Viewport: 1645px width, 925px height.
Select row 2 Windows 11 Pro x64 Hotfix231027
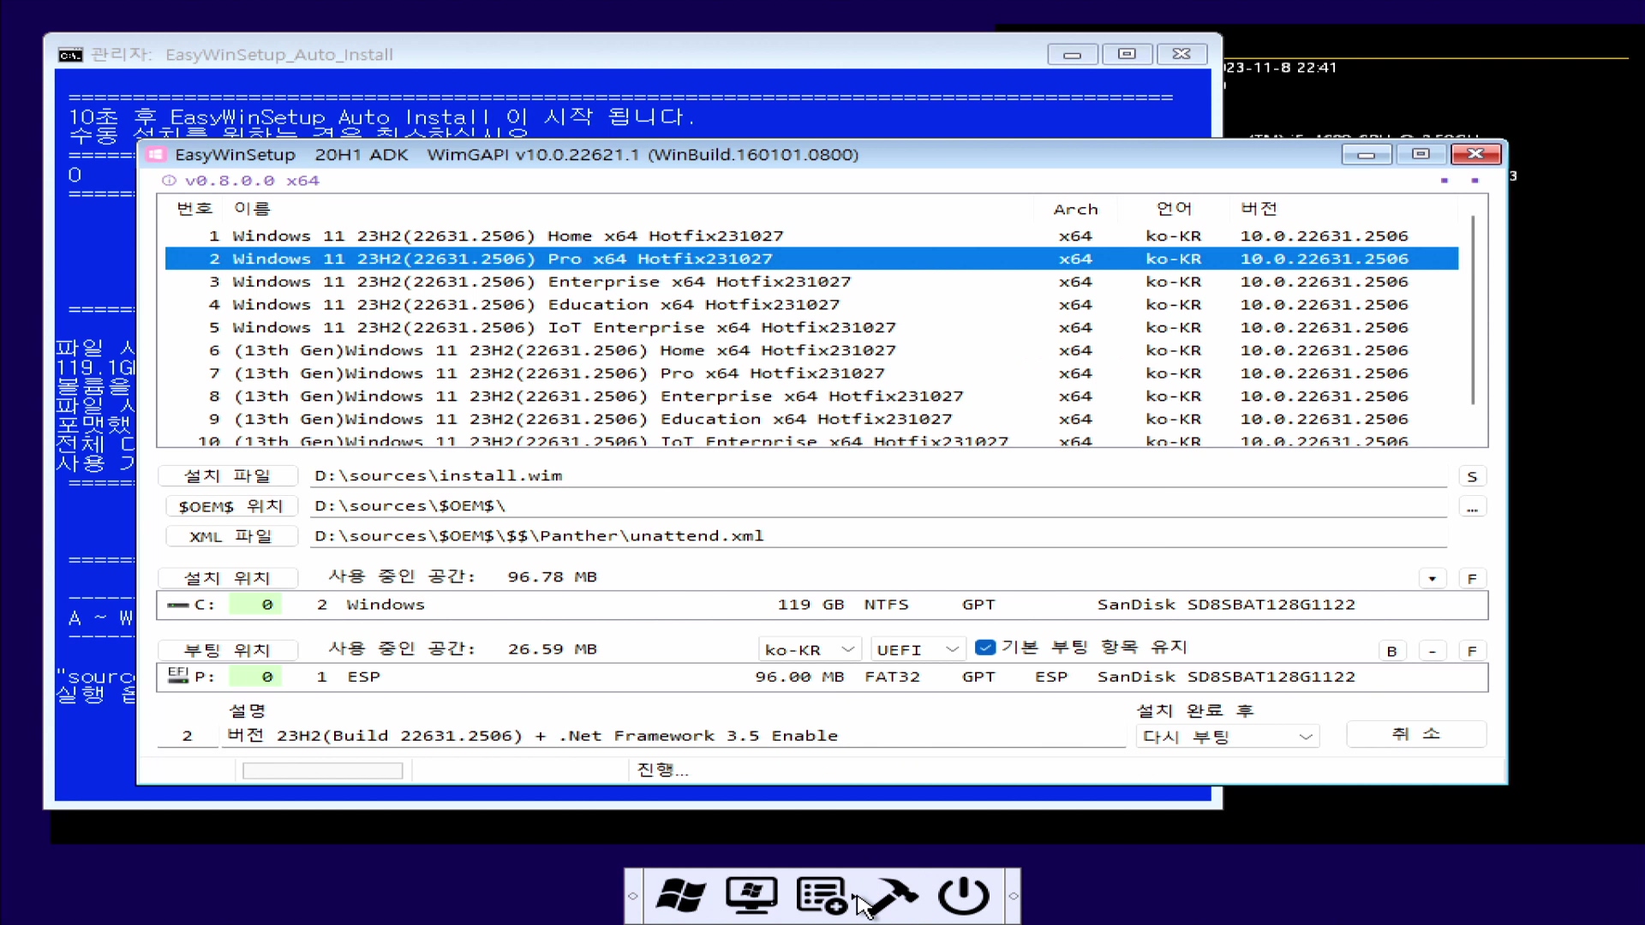(811, 259)
